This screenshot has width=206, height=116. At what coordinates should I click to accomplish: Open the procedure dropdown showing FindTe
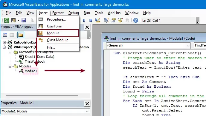[200, 46]
